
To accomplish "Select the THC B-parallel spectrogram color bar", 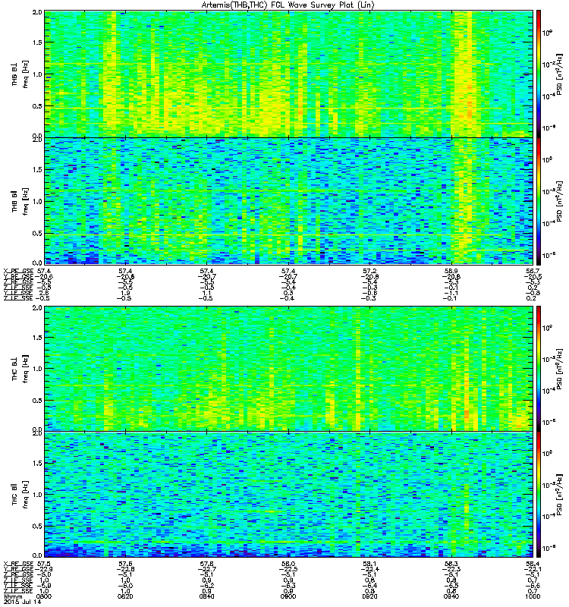I will [539, 495].
